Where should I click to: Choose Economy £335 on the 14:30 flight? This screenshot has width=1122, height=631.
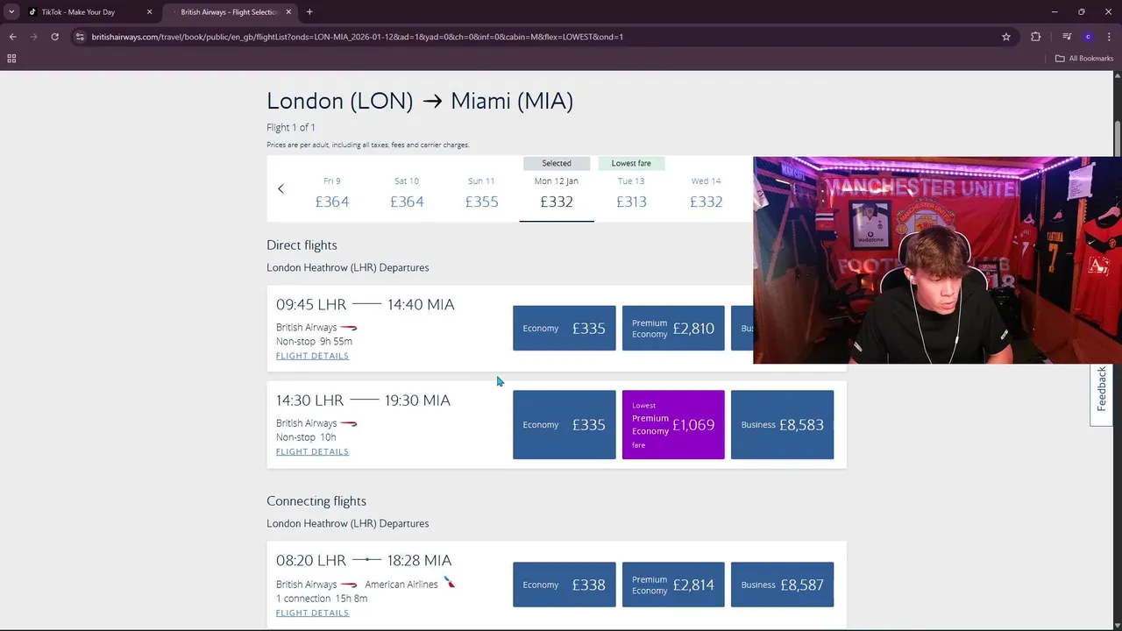click(x=565, y=424)
